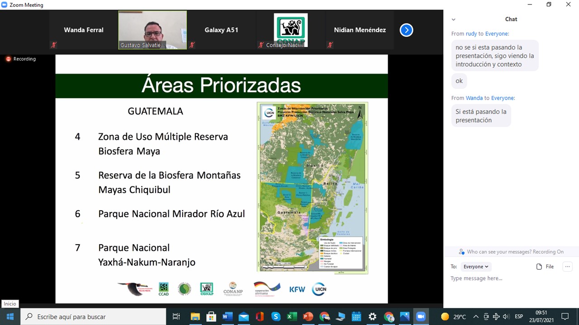
Task: Open Excel from the taskbar
Action: [292, 316]
